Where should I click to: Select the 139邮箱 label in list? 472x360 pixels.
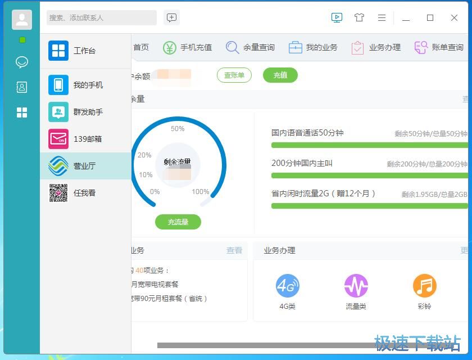point(88,139)
